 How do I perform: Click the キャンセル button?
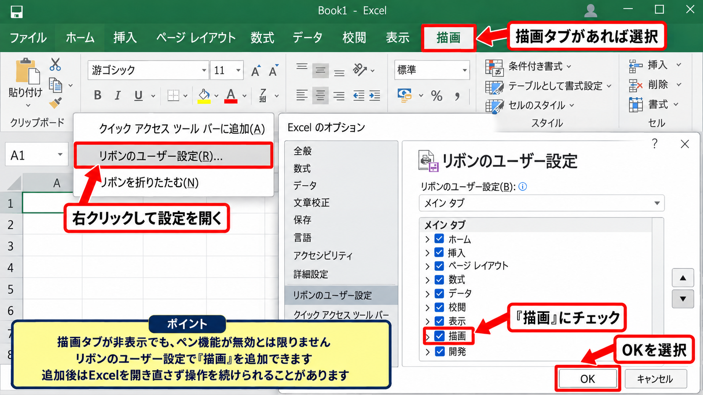coord(655,379)
